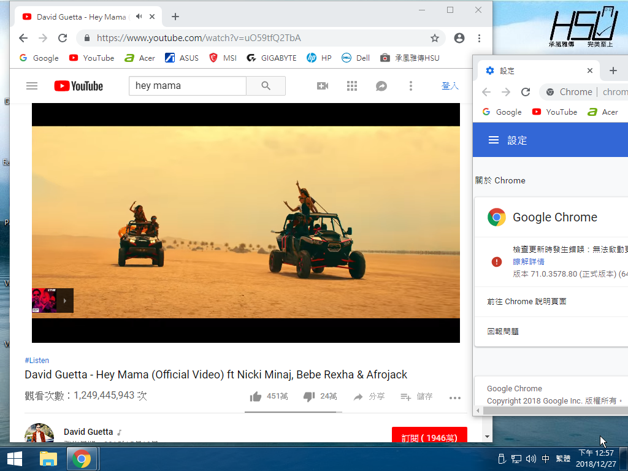The image size is (628, 471).
Task: Click forward arrow in YouTube window
Action: pos(43,38)
